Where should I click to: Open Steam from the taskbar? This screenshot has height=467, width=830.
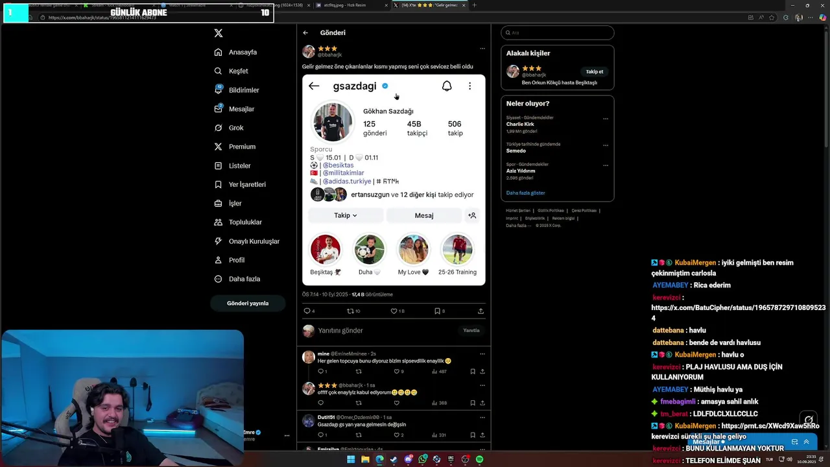tap(394, 459)
